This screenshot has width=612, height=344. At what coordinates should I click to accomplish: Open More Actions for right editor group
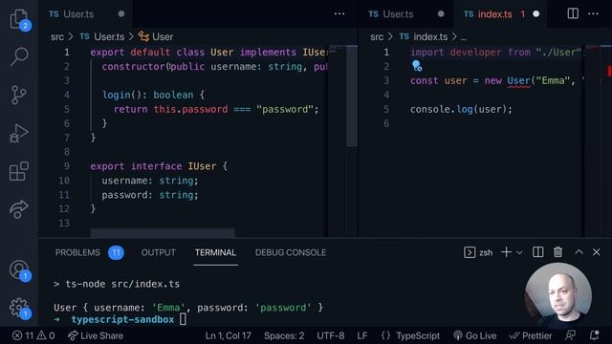tap(593, 13)
